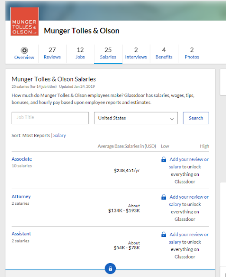226x277 pixels.
Task: Open the Overview tab
Action: (24, 54)
